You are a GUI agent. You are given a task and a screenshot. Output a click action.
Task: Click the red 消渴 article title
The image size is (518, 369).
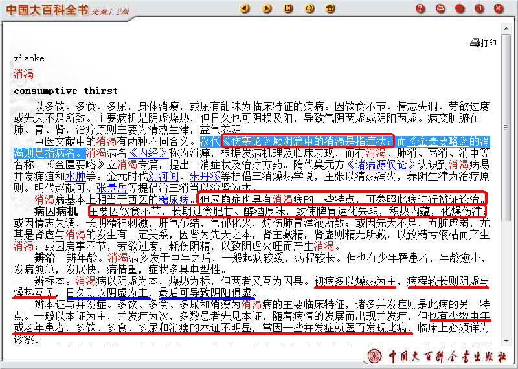click(23, 74)
